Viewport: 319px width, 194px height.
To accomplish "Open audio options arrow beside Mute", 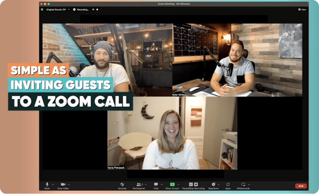I will pyautogui.click(x=53, y=185).
